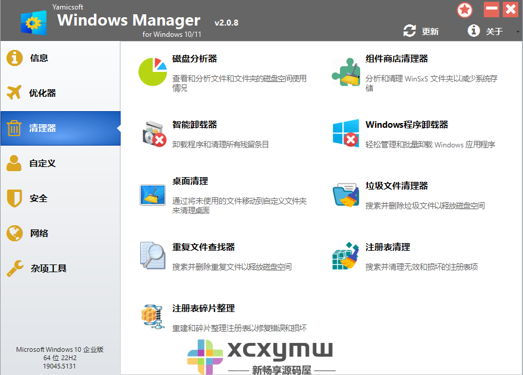Launch 桌面清理 from its title
This screenshot has width=523, height=375.
190,181
